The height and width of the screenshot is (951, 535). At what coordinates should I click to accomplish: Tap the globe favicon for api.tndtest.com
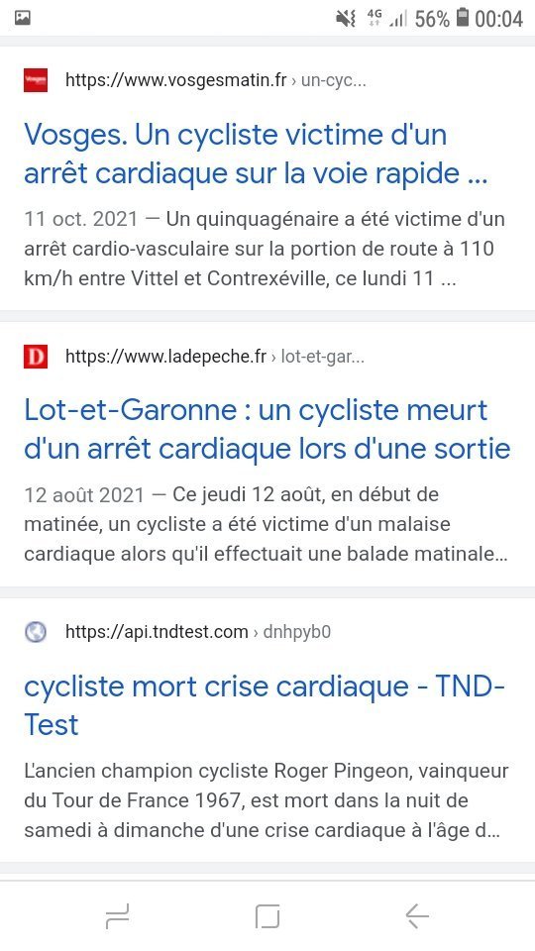click(x=36, y=633)
